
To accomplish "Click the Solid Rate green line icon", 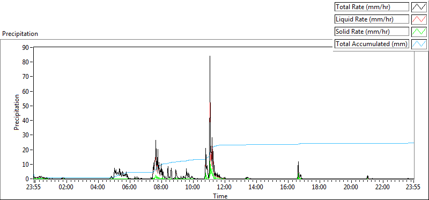I will (x=419, y=32).
